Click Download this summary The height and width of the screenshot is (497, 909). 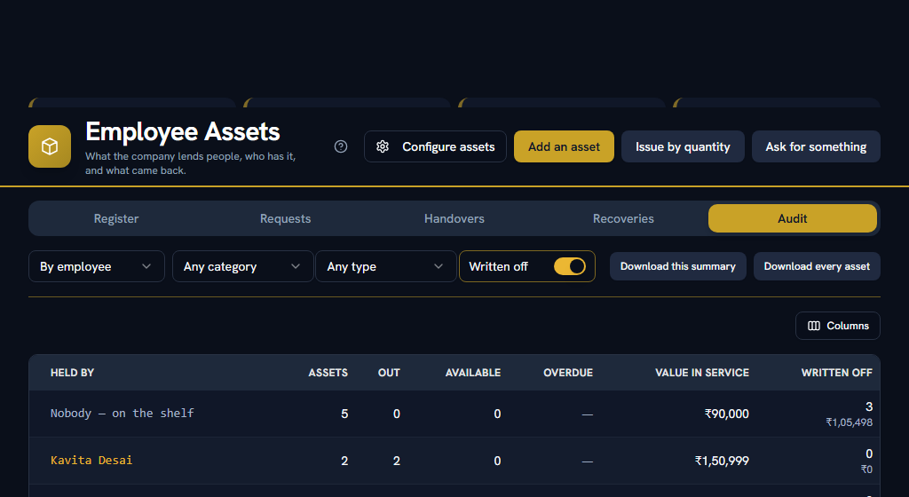[677, 266]
